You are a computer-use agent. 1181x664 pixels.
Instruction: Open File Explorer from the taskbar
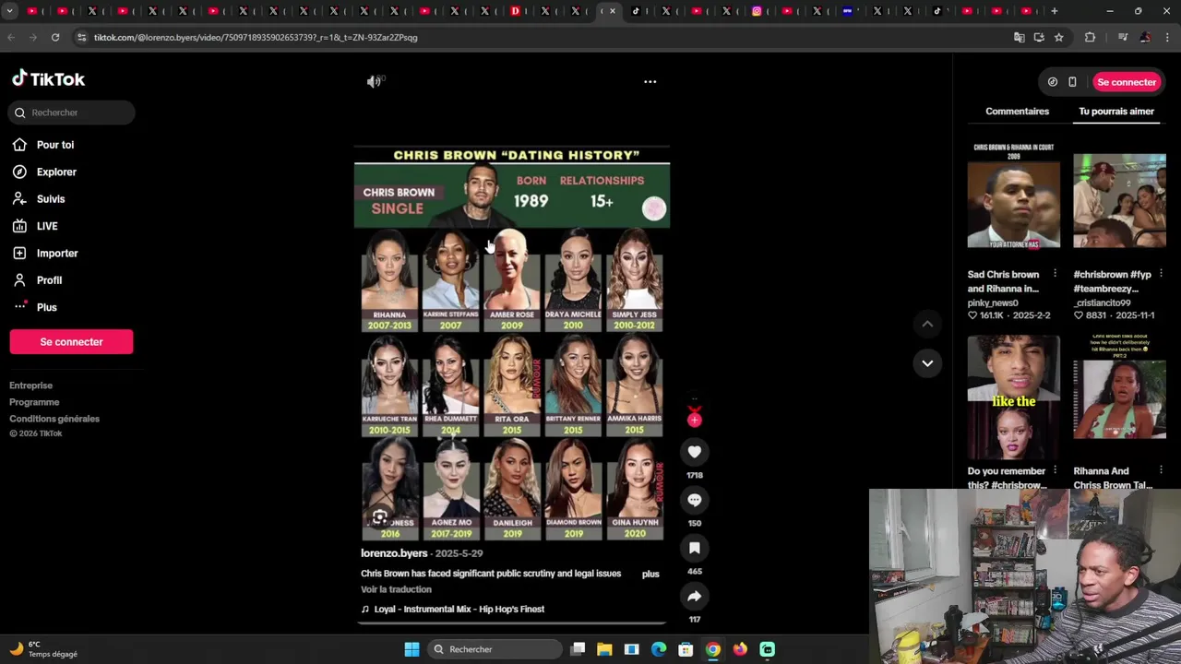click(x=604, y=649)
